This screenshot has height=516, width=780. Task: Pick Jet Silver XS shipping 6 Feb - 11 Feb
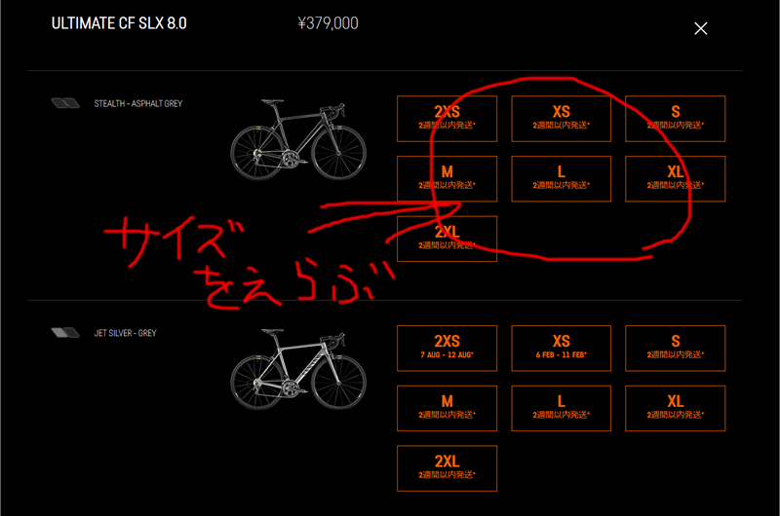point(562,349)
